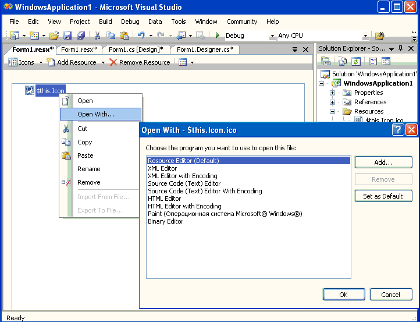Collapse the WindowsApplication1 project node

point(322,84)
